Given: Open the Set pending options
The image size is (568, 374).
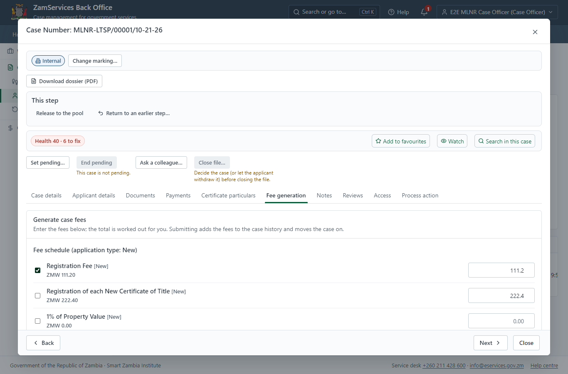Looking at the screenshot, I should point(48,162).
